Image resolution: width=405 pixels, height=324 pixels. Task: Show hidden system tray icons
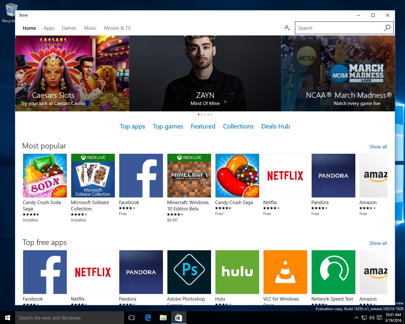pyautogui.click(x=357, y=318)
